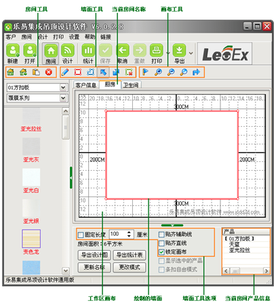Expand the arrow beside 打印
This screenshot has width=278, height=305.
click(167, 54)
